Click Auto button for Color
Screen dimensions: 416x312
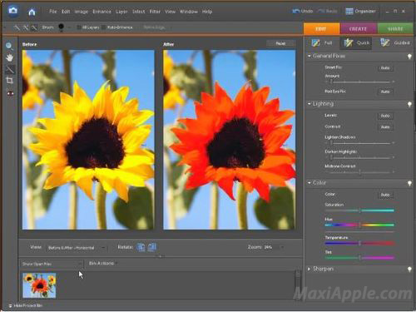pyautogui.click(x=385, y=195)
